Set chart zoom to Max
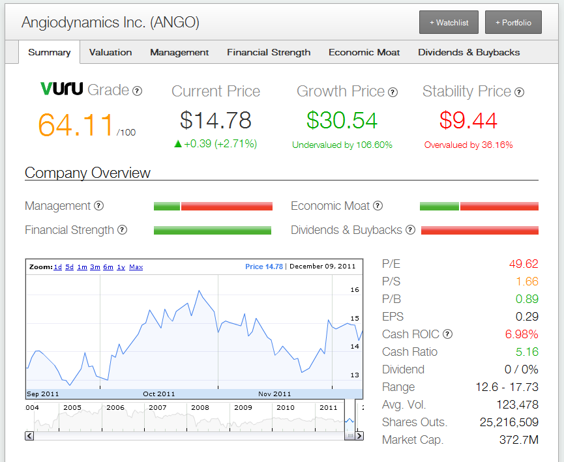Screen dimensions: 564x462 [x=136, y=267]
